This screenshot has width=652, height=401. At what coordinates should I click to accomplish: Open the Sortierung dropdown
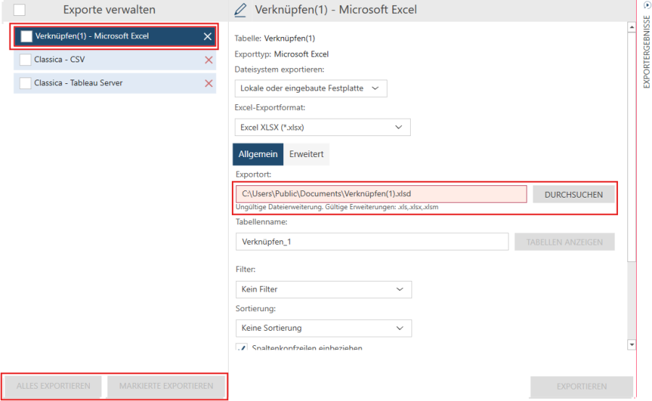[x=323, y=328]
